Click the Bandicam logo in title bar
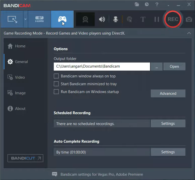 17,6
